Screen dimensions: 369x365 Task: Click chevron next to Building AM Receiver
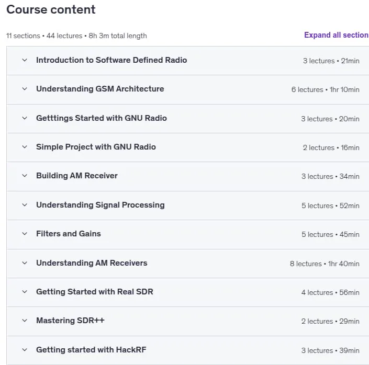pos(25,176)
